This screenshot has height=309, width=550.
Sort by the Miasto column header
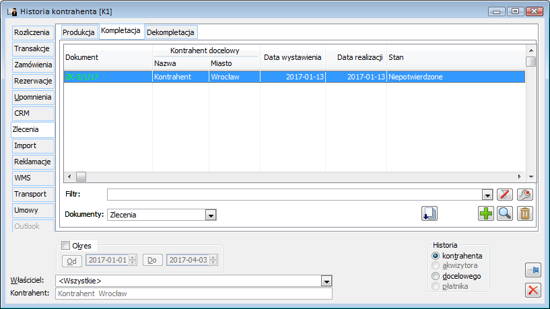pos(234,63)
